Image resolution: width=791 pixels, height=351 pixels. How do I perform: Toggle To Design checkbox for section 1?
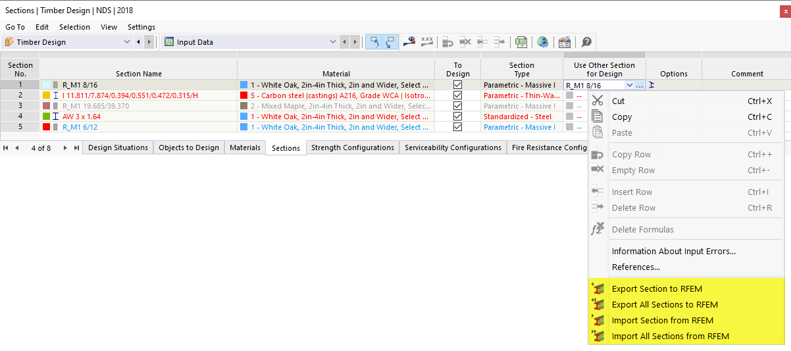coord(458,85)
